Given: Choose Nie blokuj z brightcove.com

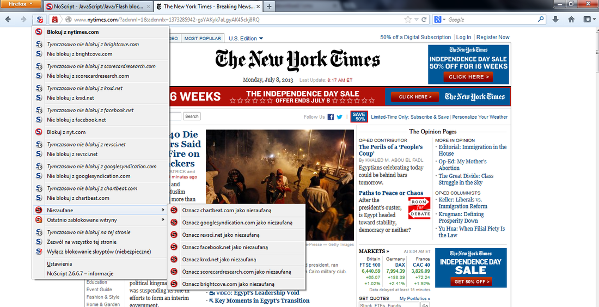Looking at the screenshot, I should point(101,54).
